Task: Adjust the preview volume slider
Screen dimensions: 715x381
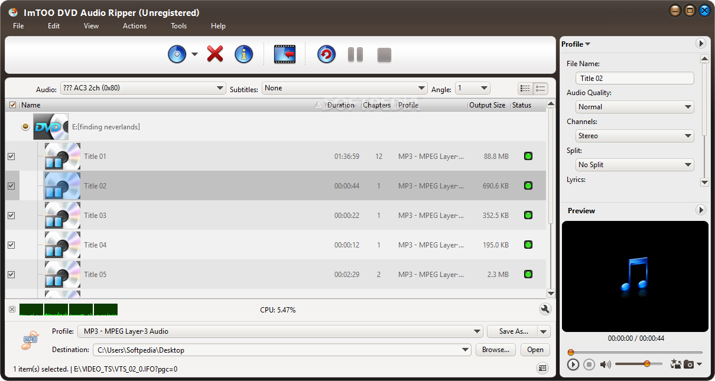Action: pos(639,364)
